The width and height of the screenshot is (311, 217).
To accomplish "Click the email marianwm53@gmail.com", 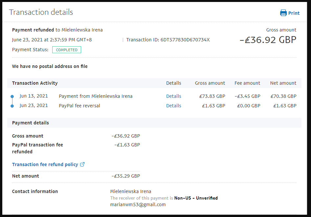I will tap(138, 205).
